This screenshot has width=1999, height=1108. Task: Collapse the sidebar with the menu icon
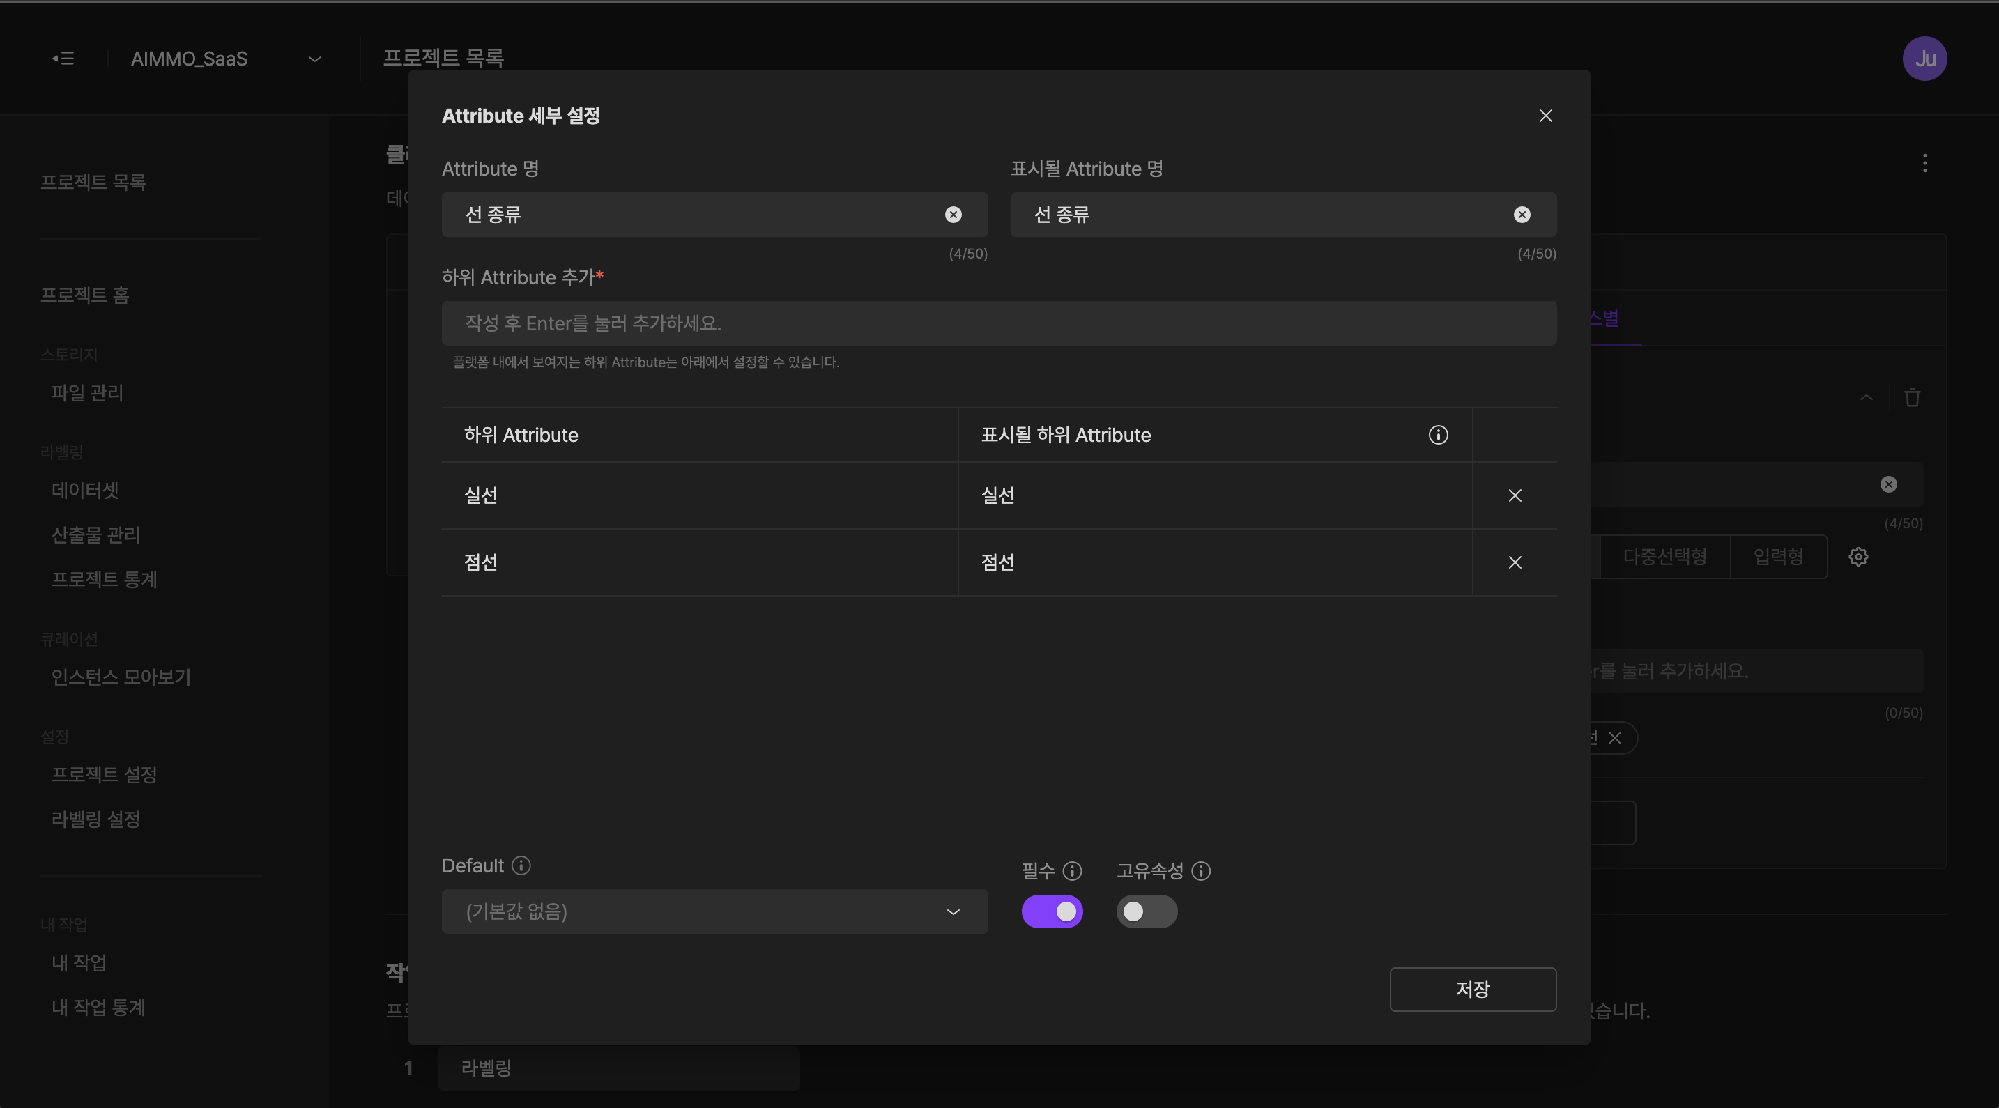pos(63,59)
